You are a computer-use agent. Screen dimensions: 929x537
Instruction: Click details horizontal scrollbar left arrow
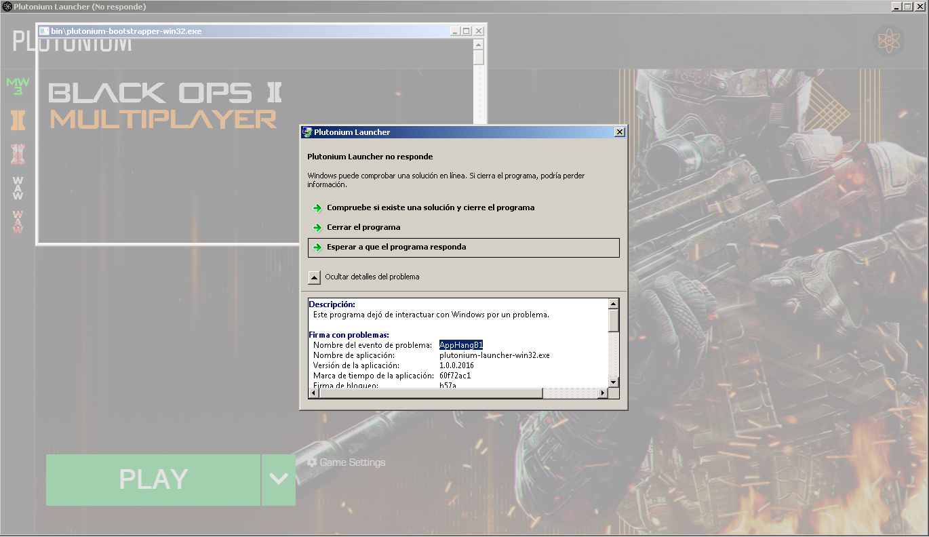pos(314,393)
